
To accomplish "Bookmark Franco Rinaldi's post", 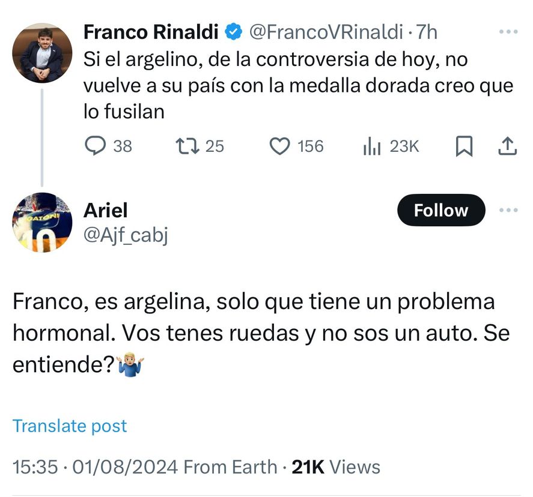I will pos(464,146).
